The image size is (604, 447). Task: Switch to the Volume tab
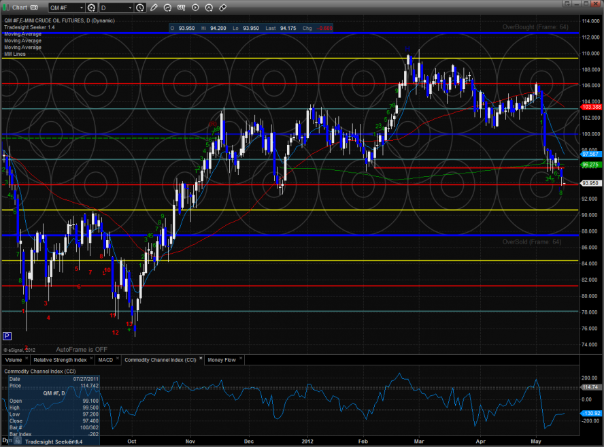click(x=14, y=359)
